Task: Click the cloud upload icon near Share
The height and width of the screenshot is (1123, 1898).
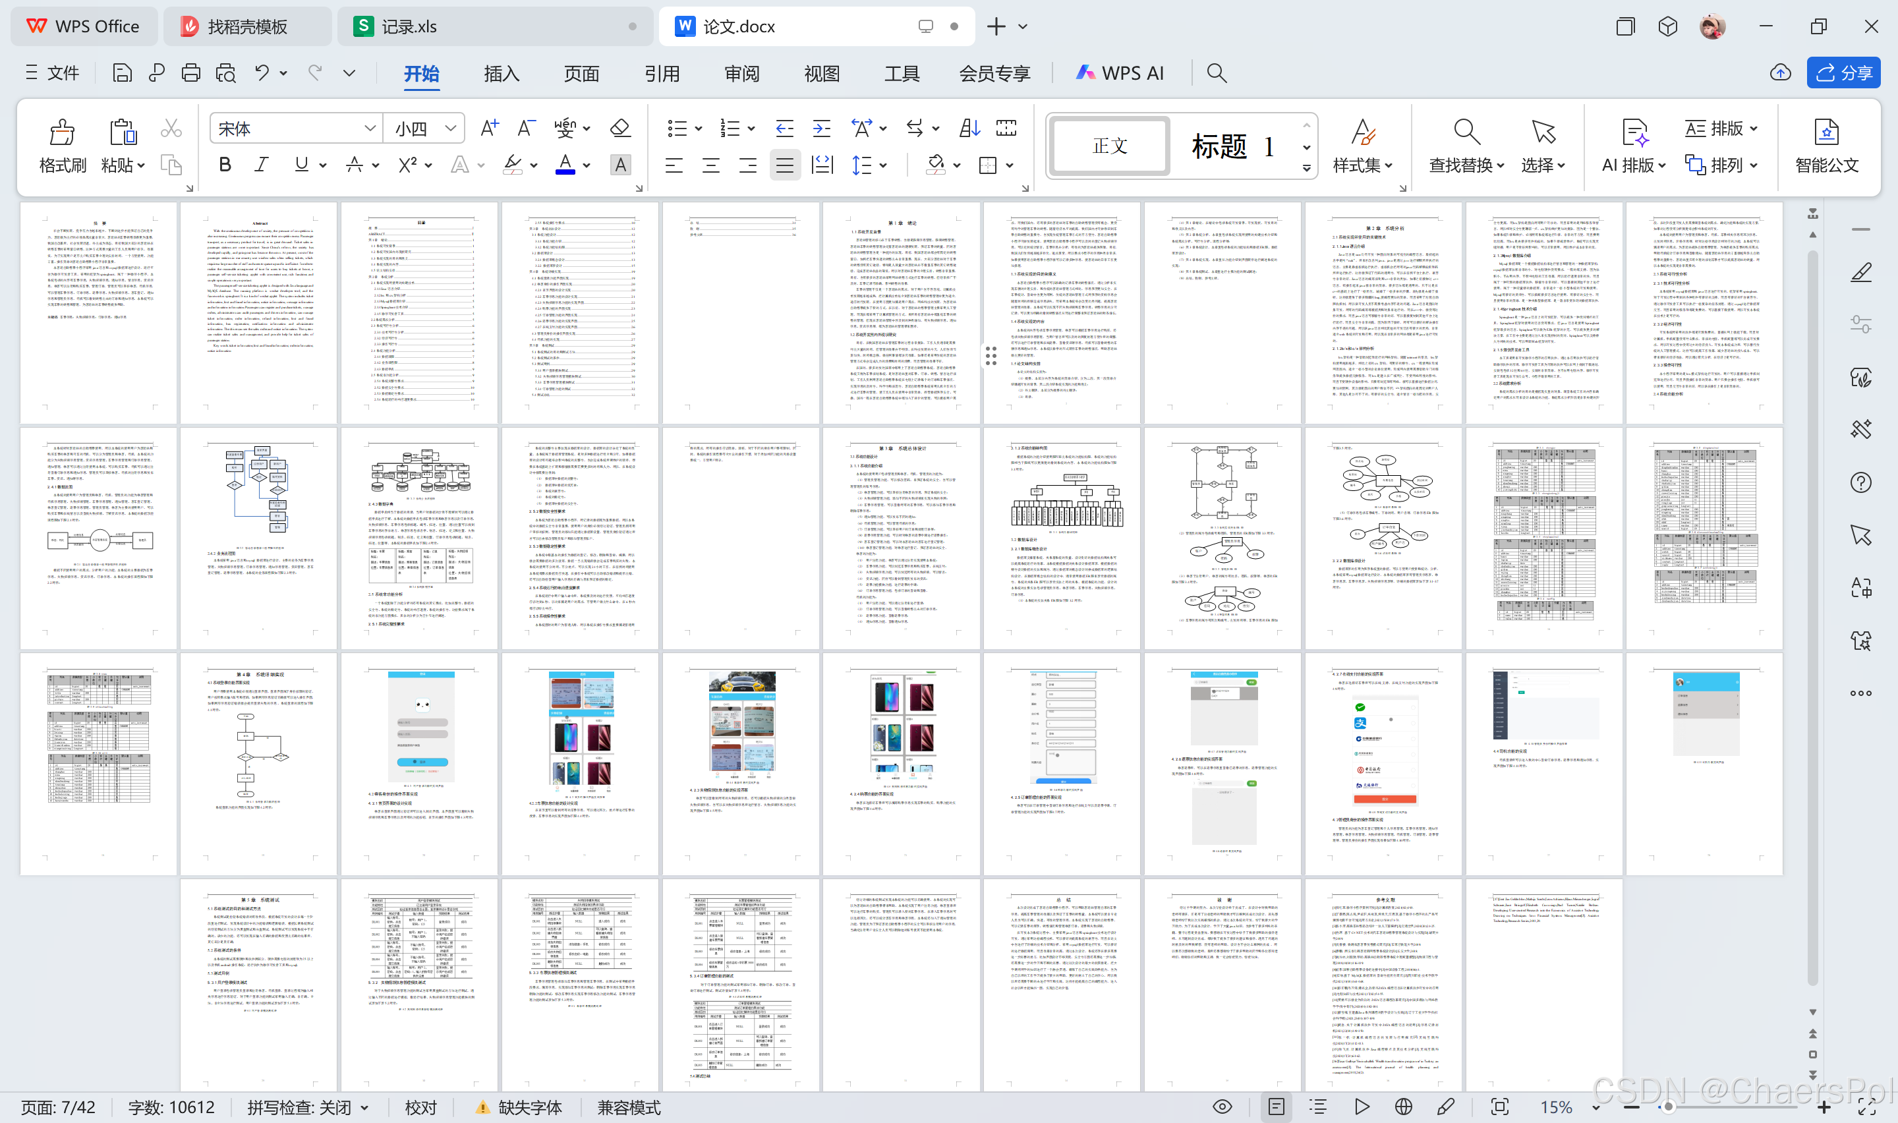Action: [1781, 72]
